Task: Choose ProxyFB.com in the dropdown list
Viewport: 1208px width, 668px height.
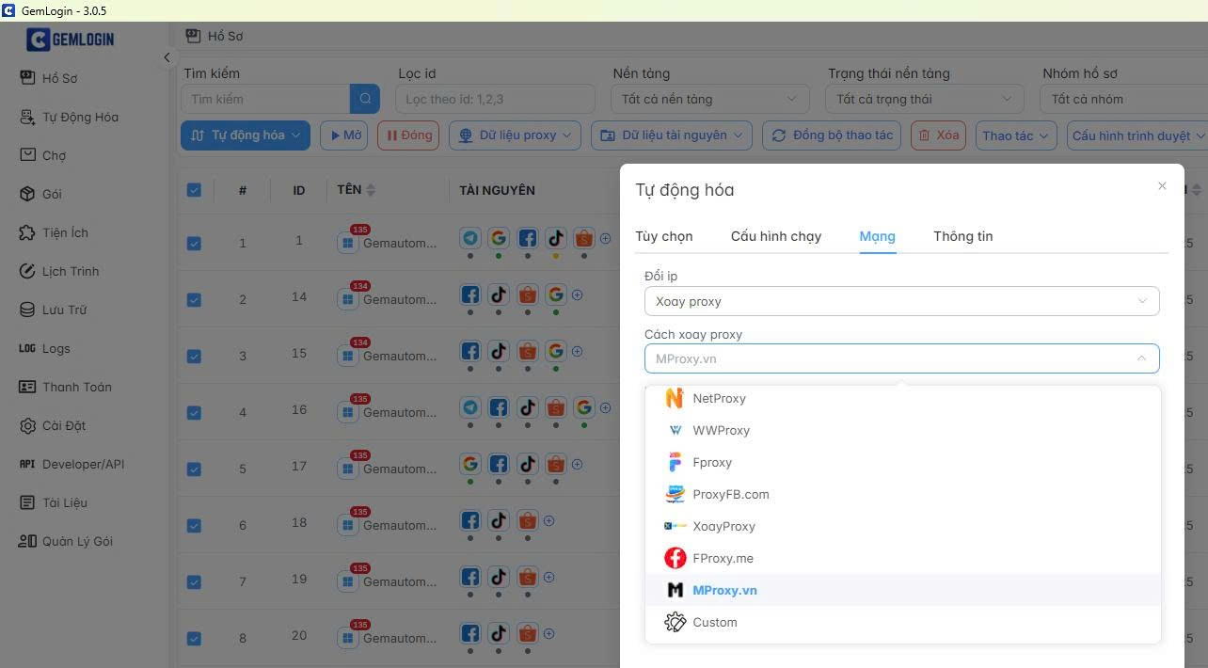Action: pos(902,494)
